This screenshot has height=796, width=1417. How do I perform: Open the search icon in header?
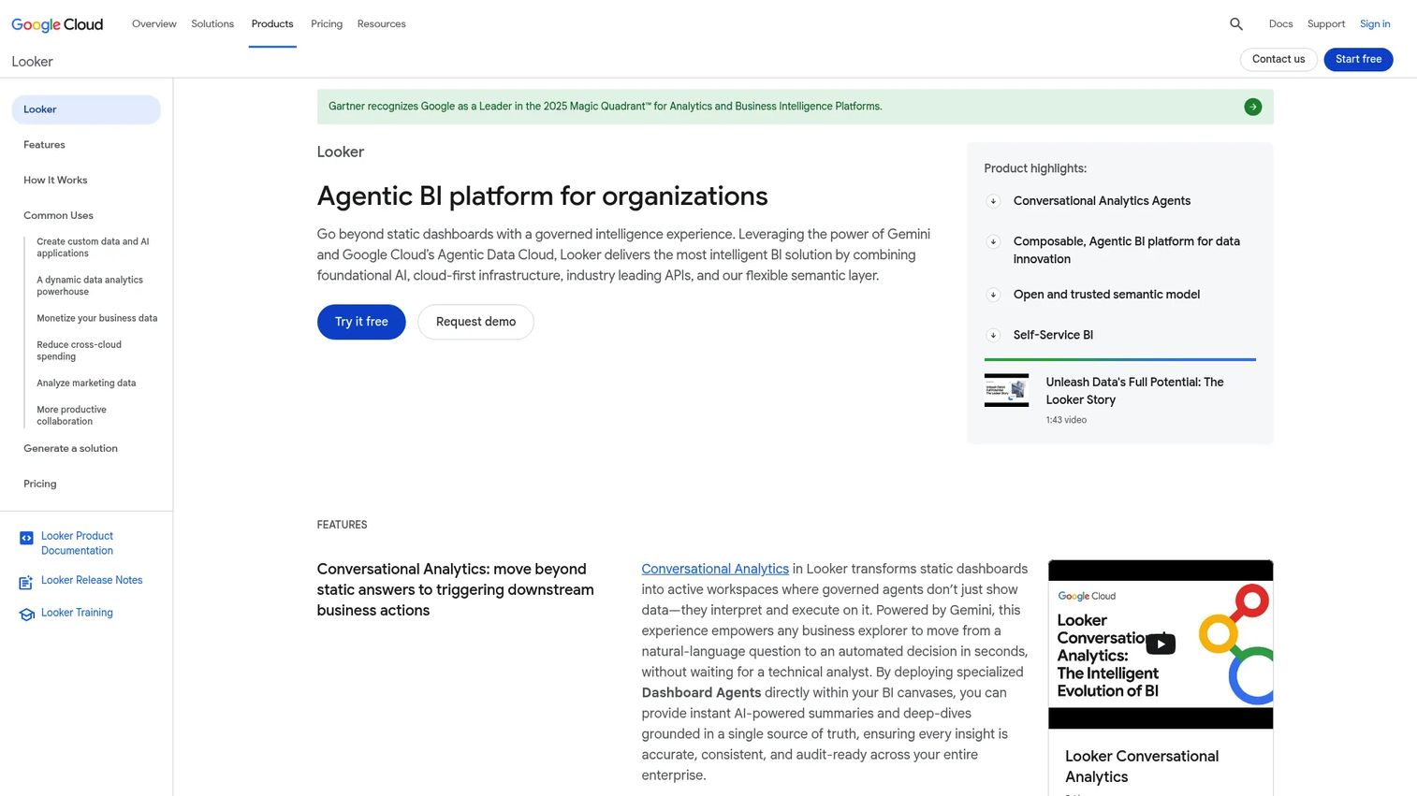pos(1236,24)
